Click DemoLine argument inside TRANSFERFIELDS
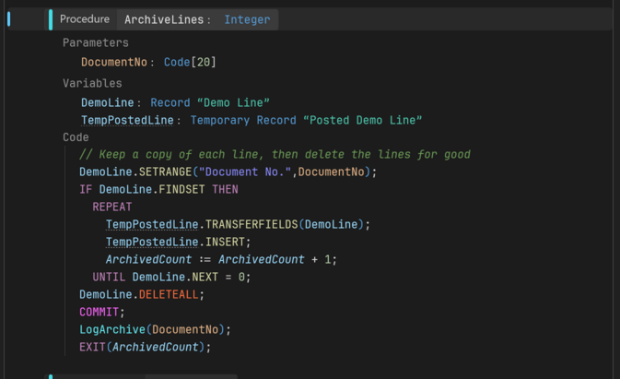The image size is (620, 379). pyautogui.click(x=332, y=225)
